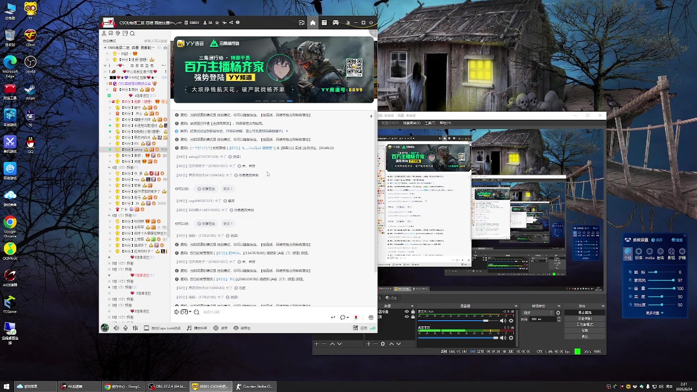Click the YY microphone icon in bottom bar
The height and width of the screenshot is (392, 697).
126,328
